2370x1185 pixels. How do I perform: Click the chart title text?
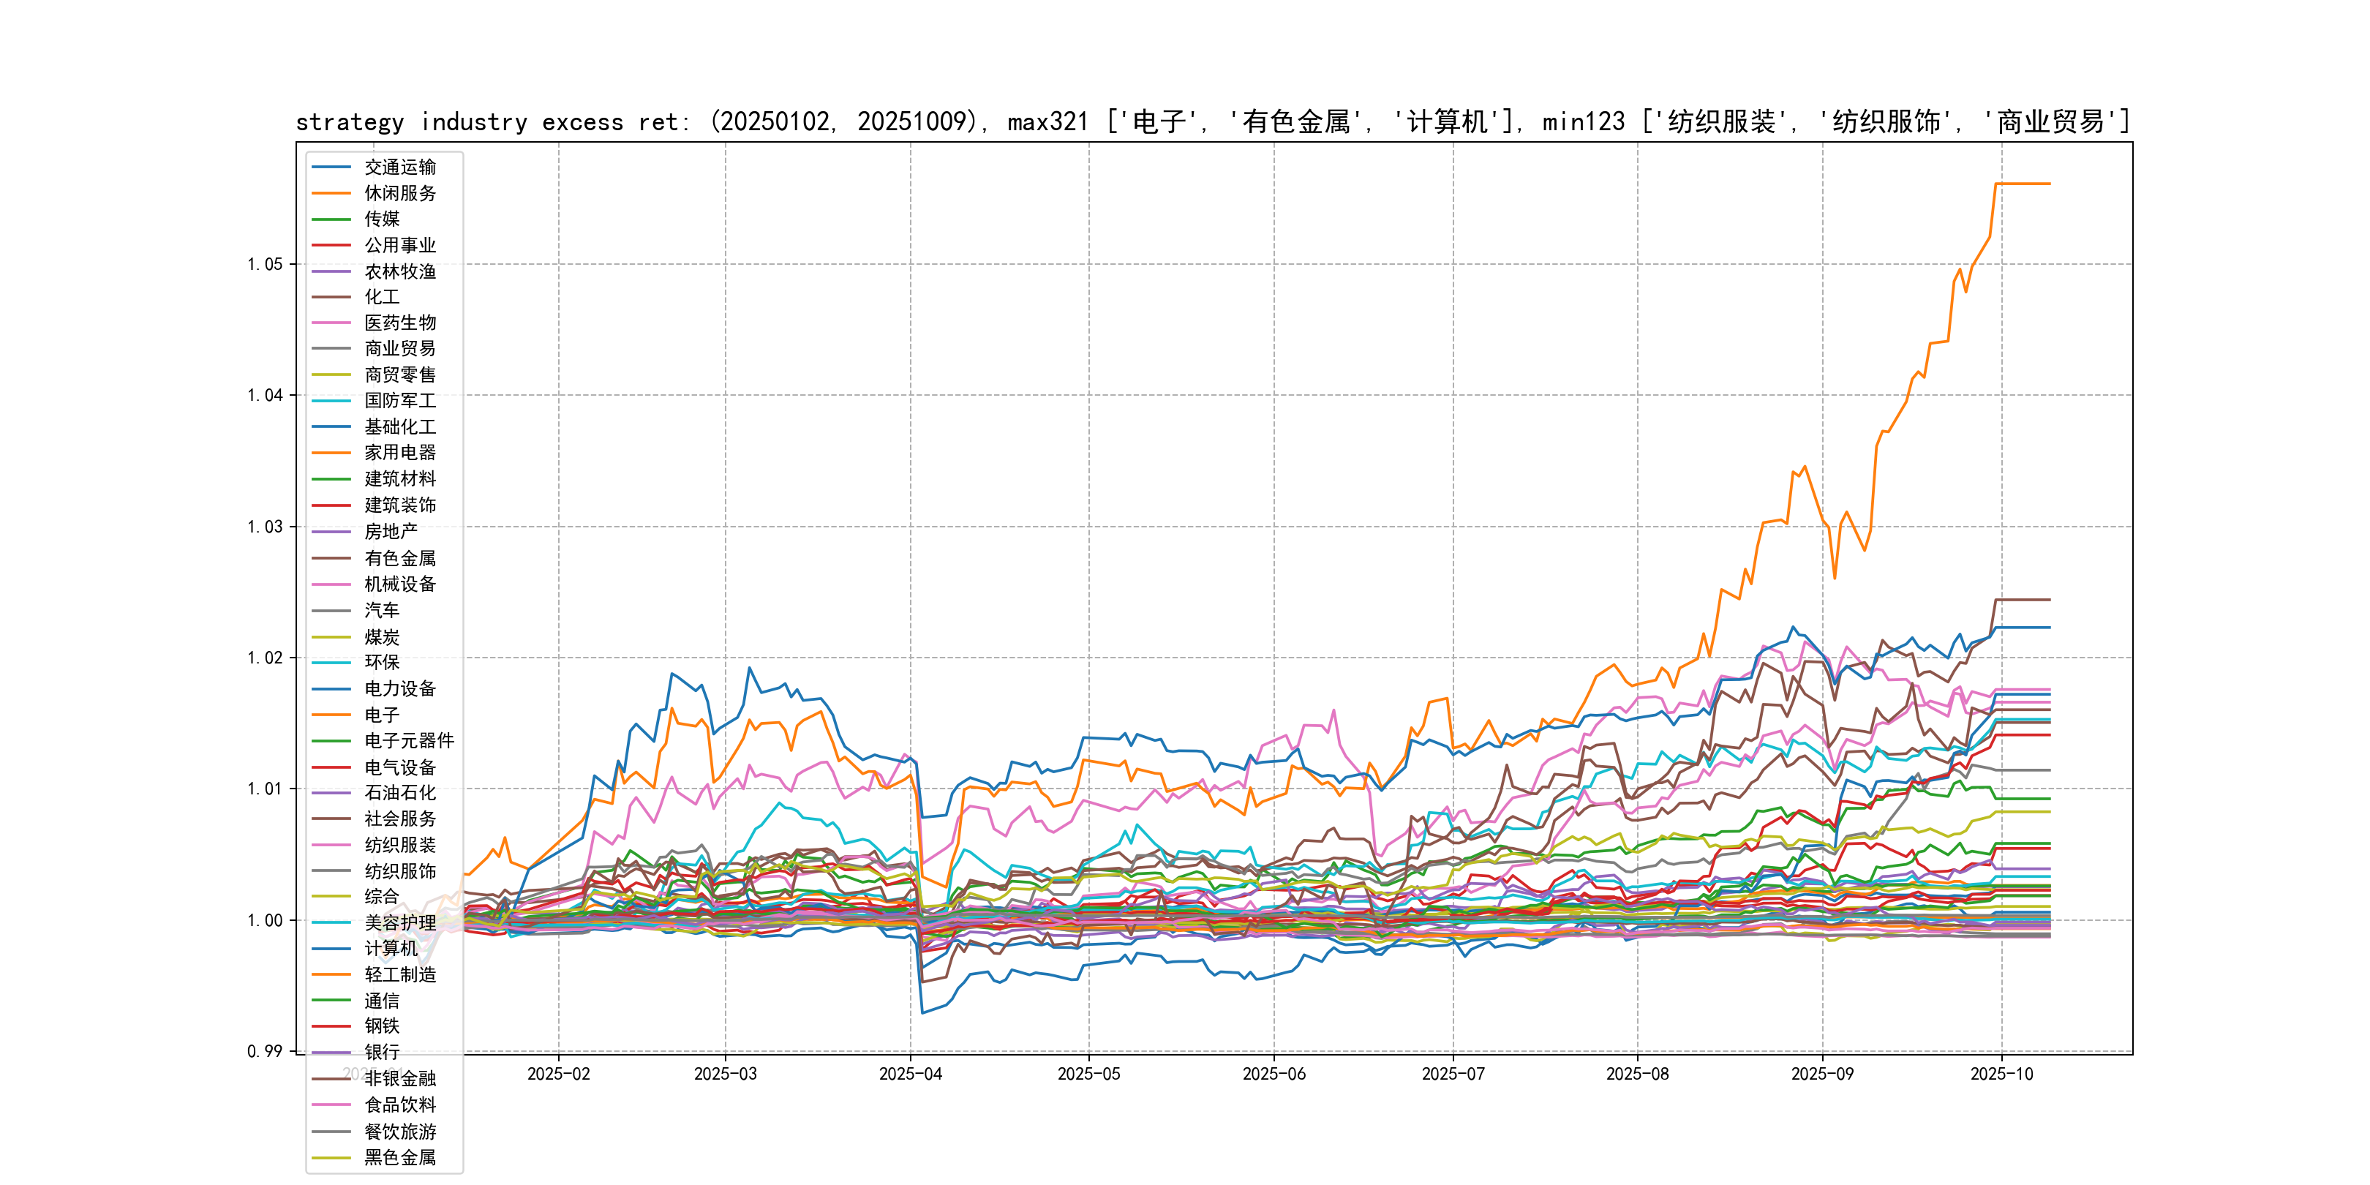pos(1211,121)
